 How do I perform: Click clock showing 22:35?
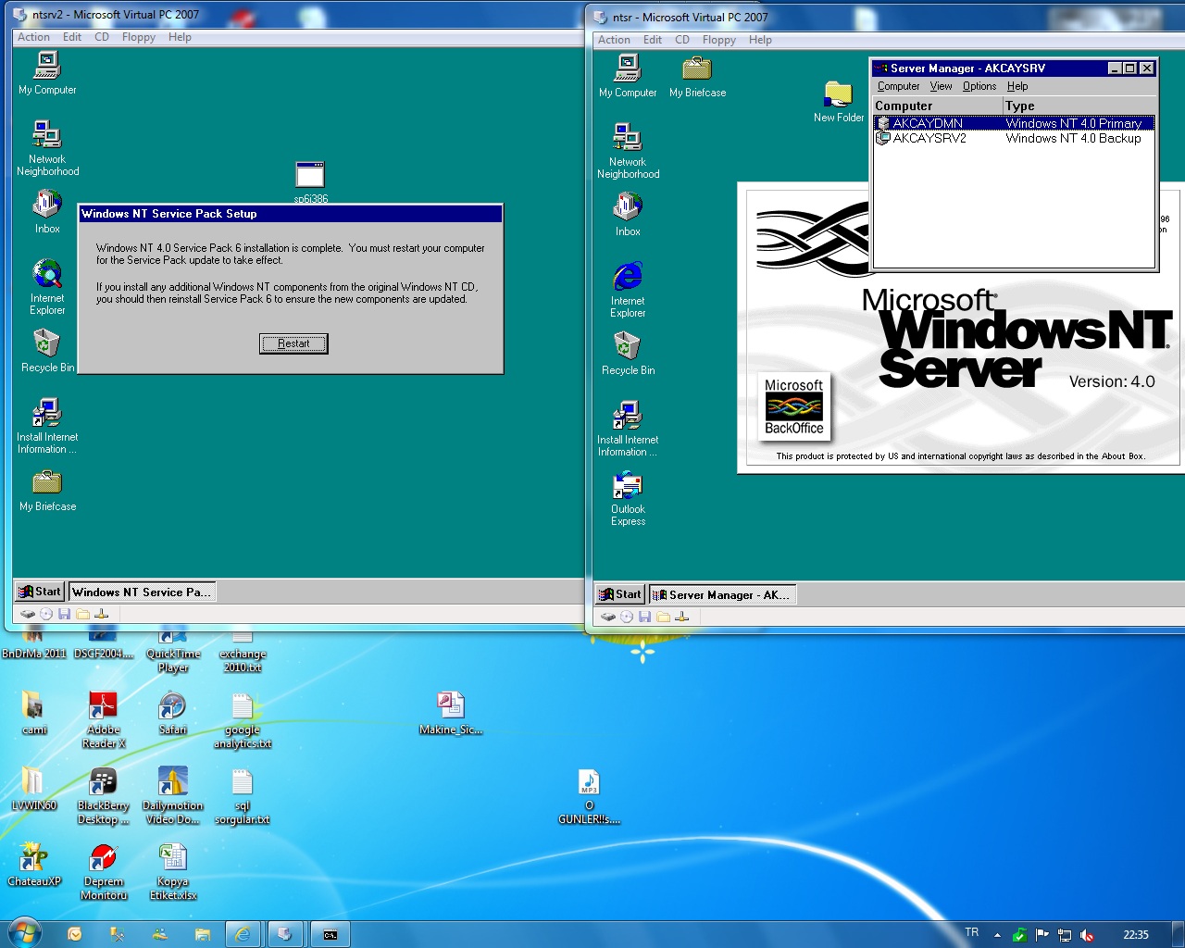[1135, 935]
